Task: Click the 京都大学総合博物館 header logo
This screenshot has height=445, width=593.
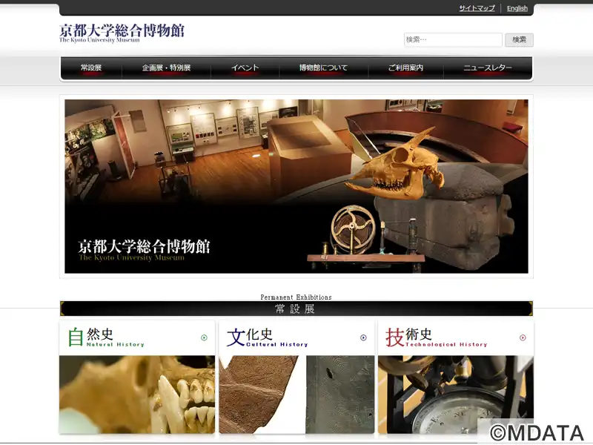Action: click(122, 33)
